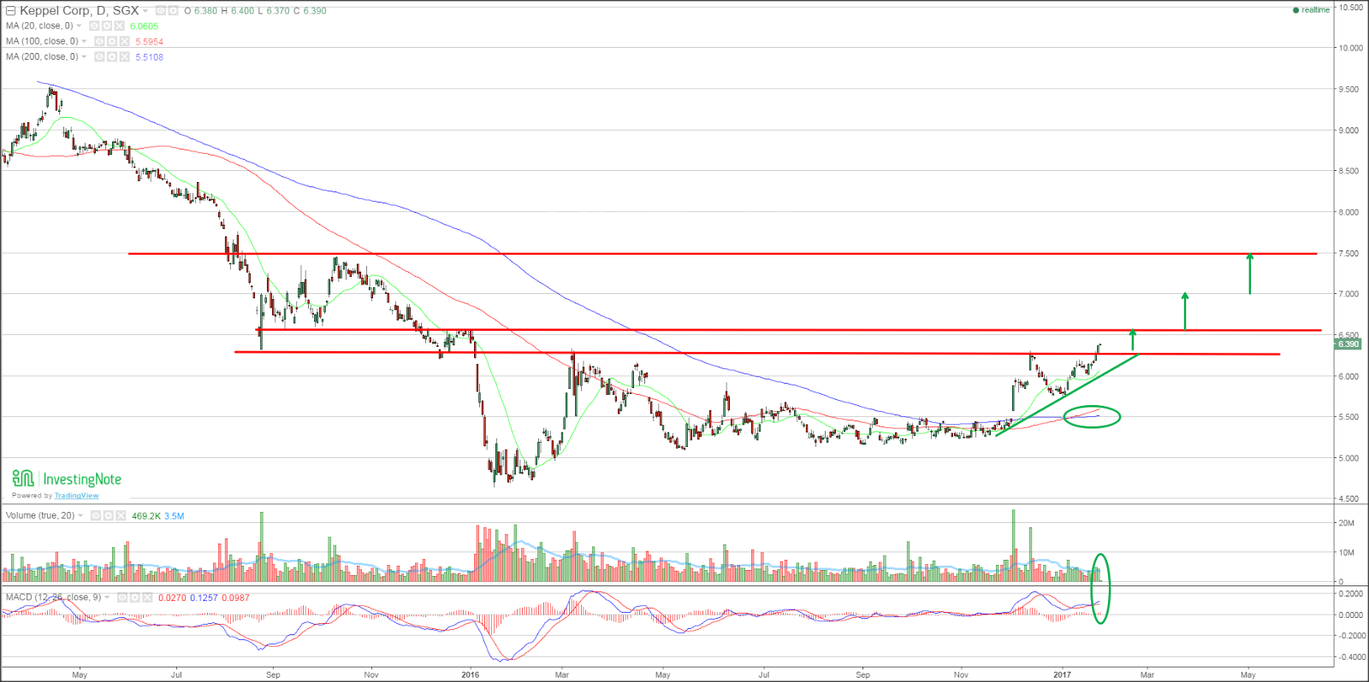Hide the MA 100 indicator with eye icon
1369x682 pixels.
pyautogui.click(x=99, y=42)
